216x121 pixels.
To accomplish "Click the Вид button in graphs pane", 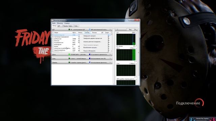I will [x=130, y=30].
